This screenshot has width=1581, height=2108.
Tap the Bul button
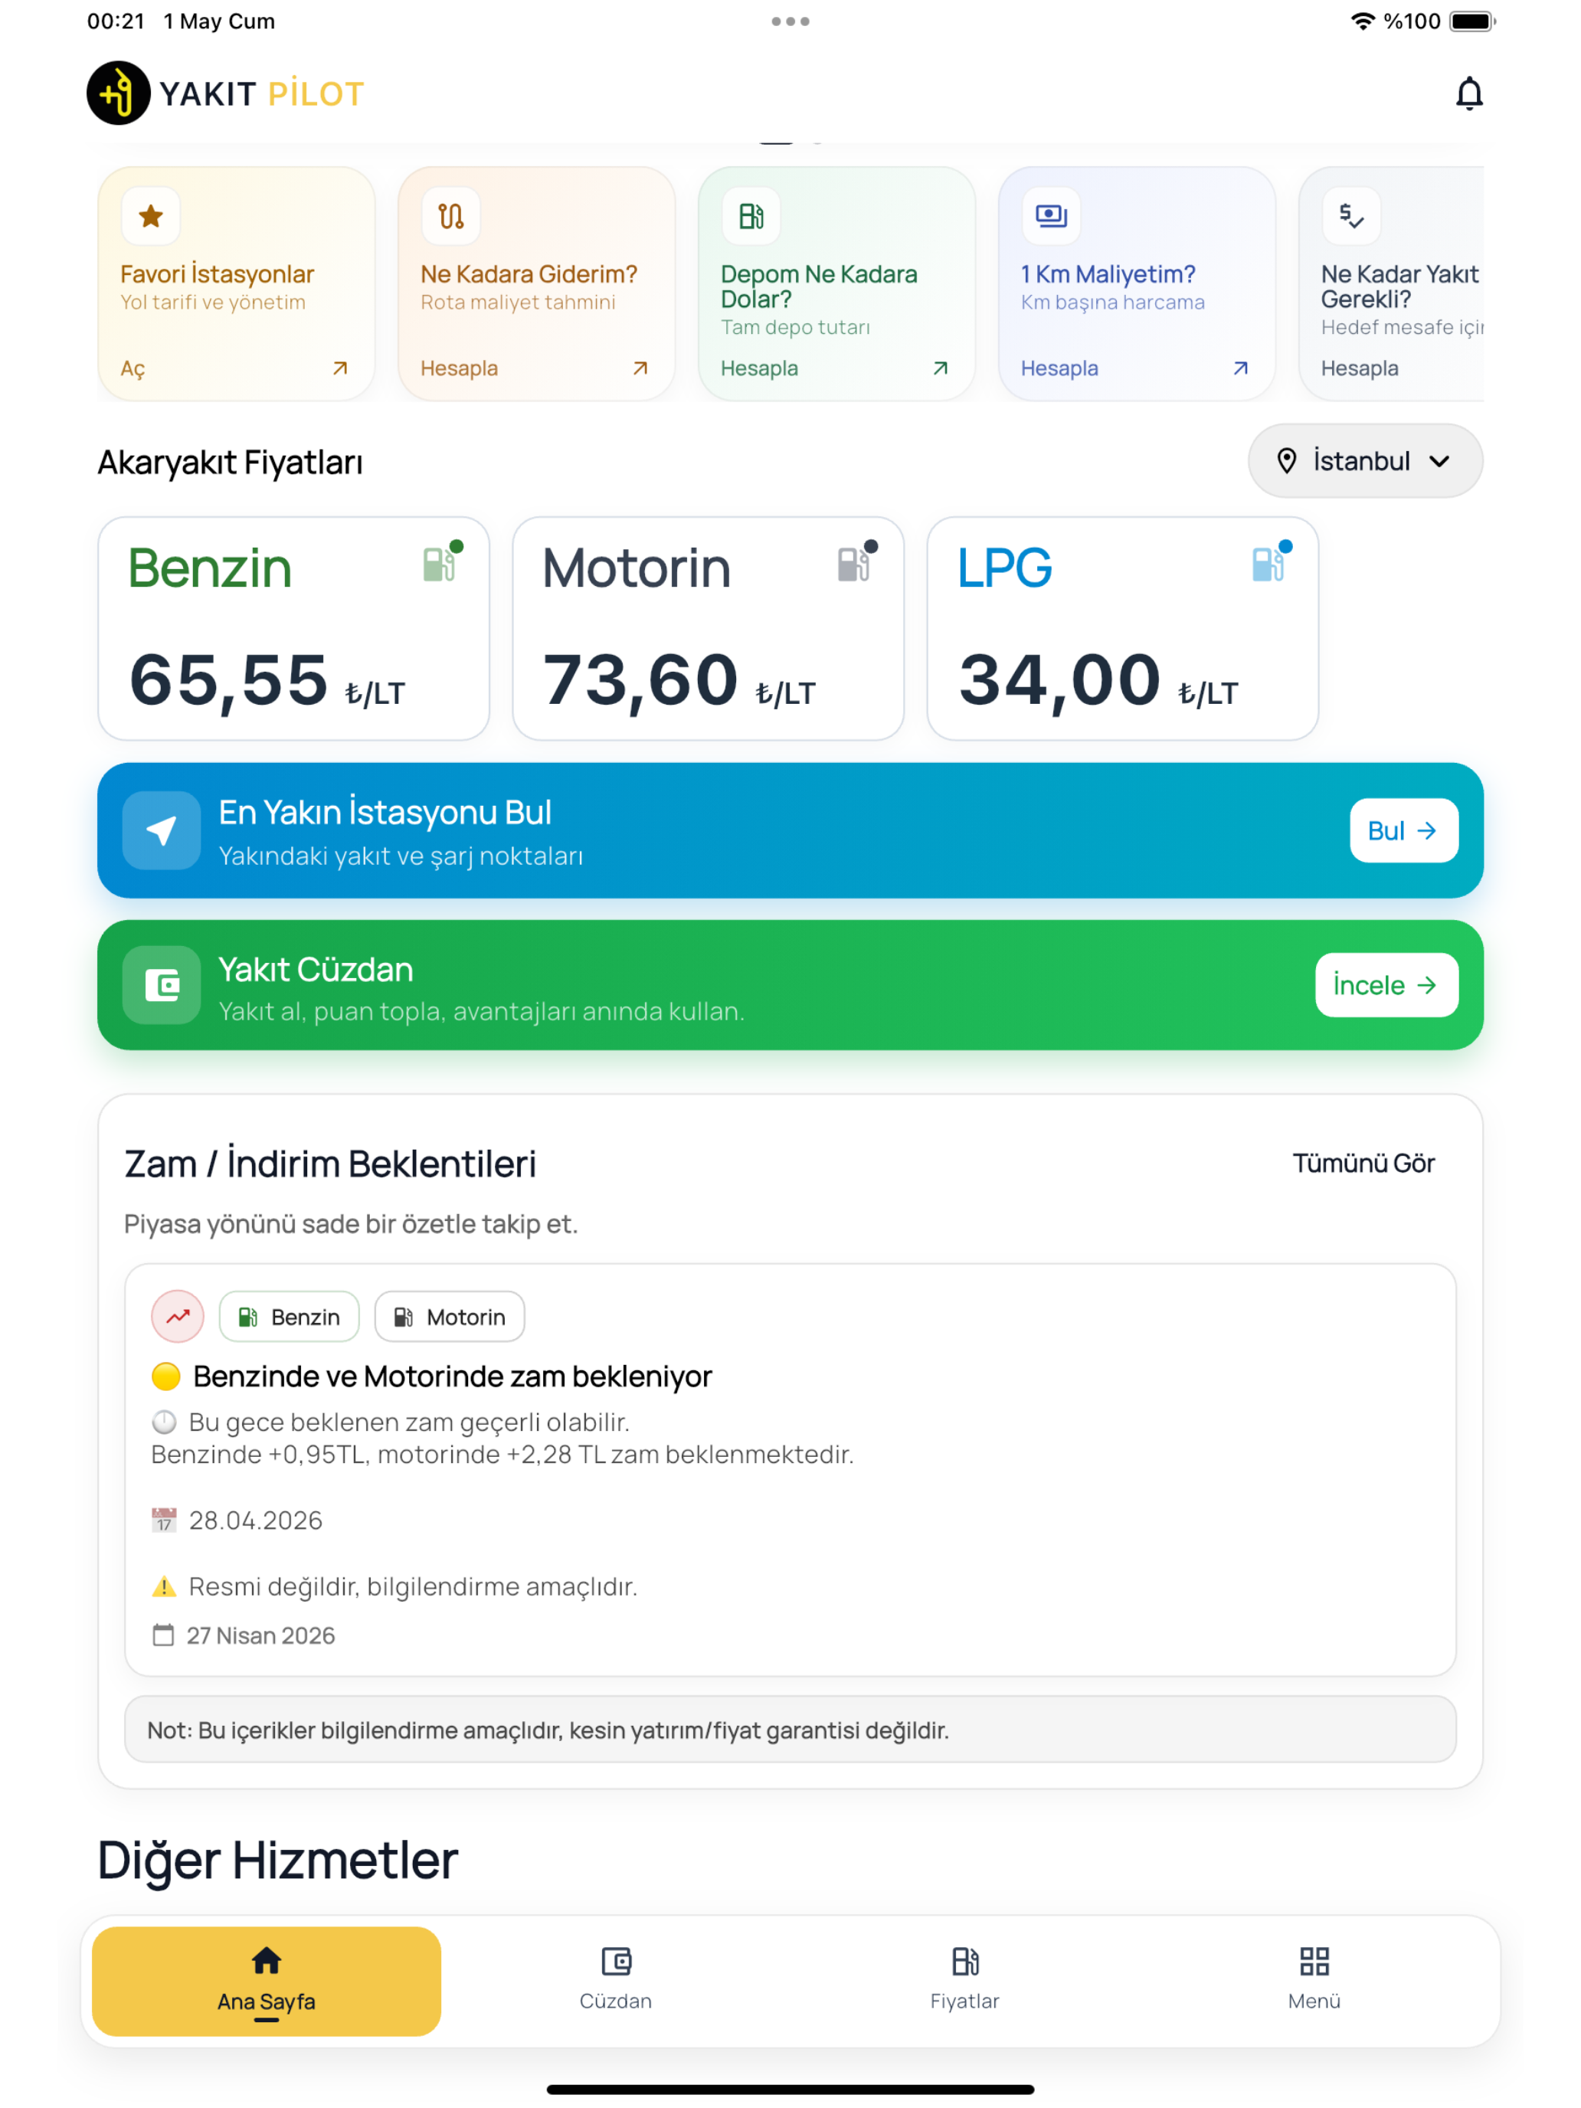click(x=1404, y=830)
